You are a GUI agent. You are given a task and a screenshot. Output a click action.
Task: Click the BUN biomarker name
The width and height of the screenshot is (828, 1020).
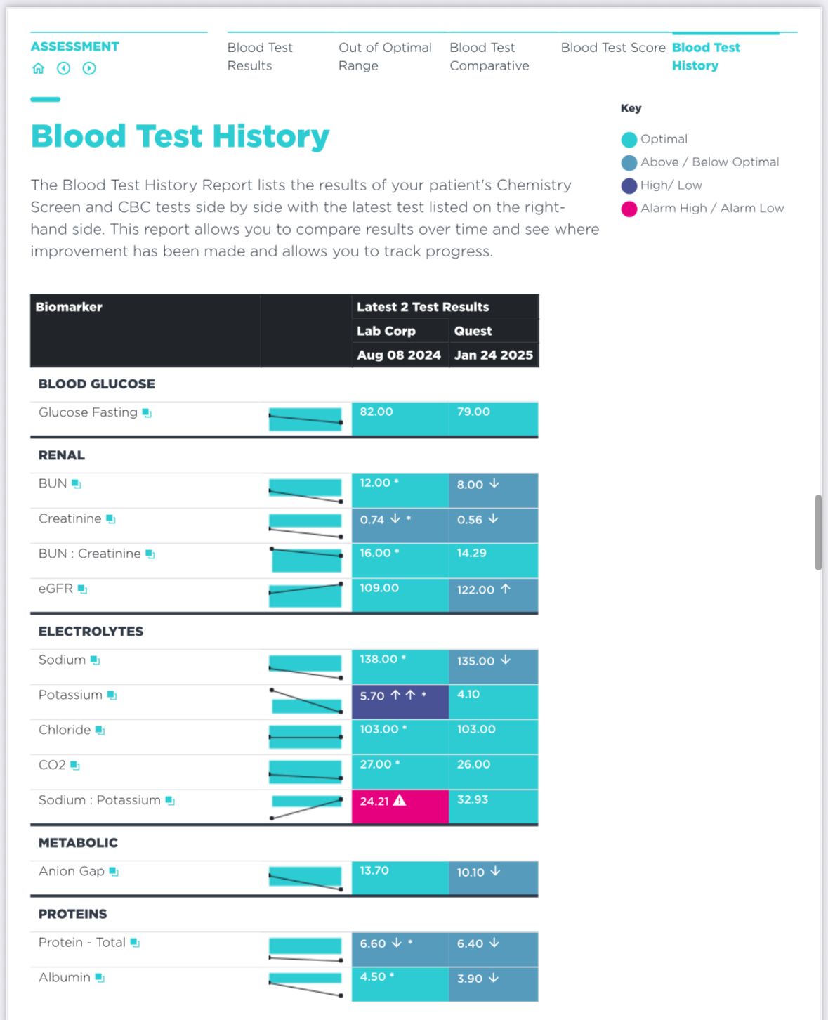(53, 484)
